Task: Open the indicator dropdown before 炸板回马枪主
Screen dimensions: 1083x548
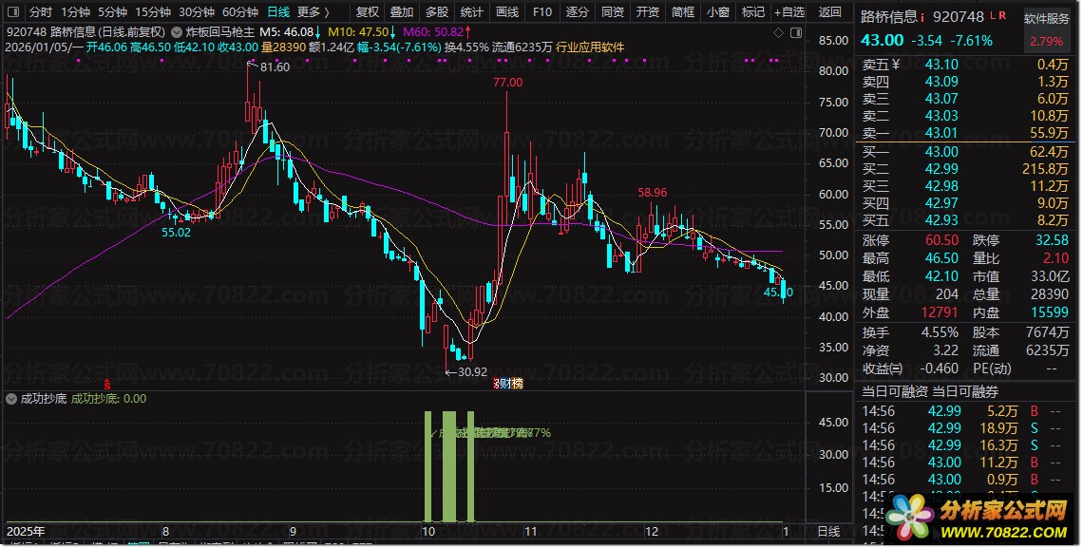Action: 177,32
